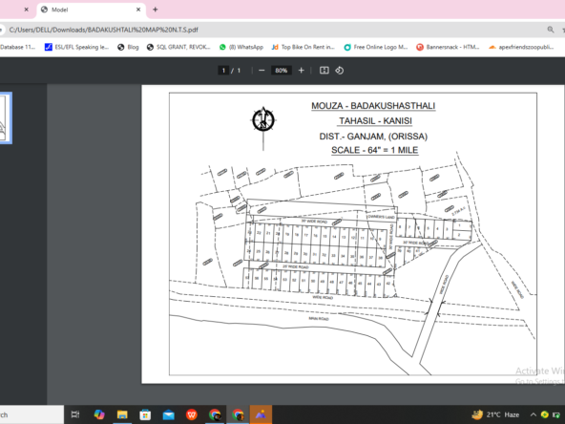Click the weather widget showing 21°C Haze
The width and height of the screenshot is (565, 424).
coord(495,414)
